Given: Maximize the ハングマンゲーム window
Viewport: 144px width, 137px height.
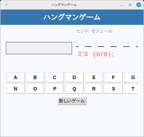Looking at the screenshot, I should (130, 5).
